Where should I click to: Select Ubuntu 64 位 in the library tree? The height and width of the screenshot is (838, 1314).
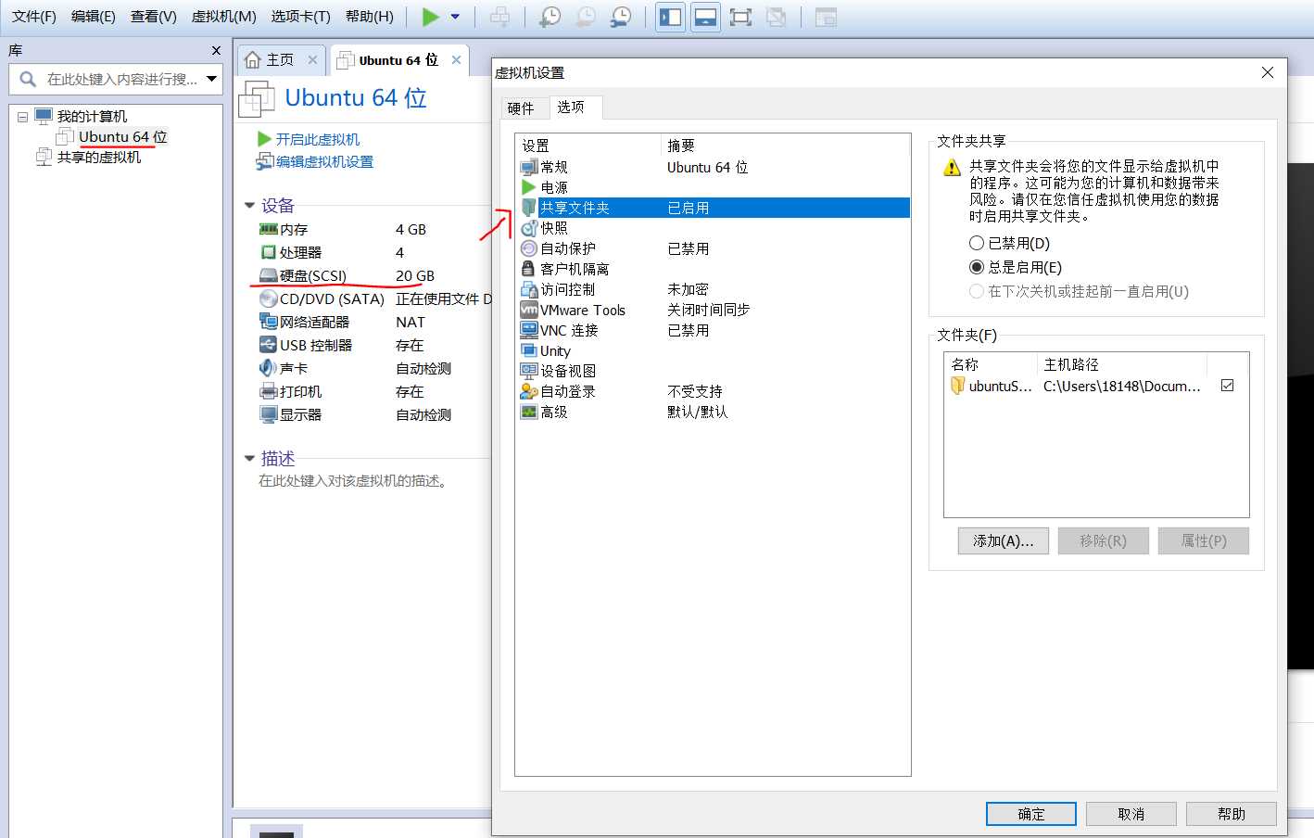122,136
